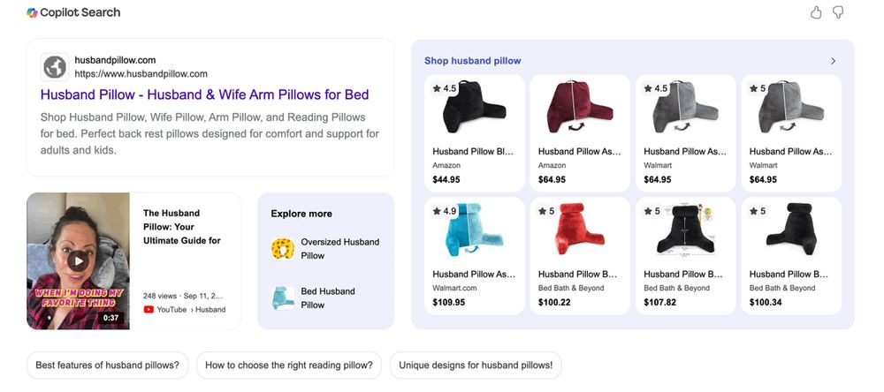Click the Copilot Search logo icon
The width and height of the screenshot is (884, 392).
coord(32,12)
